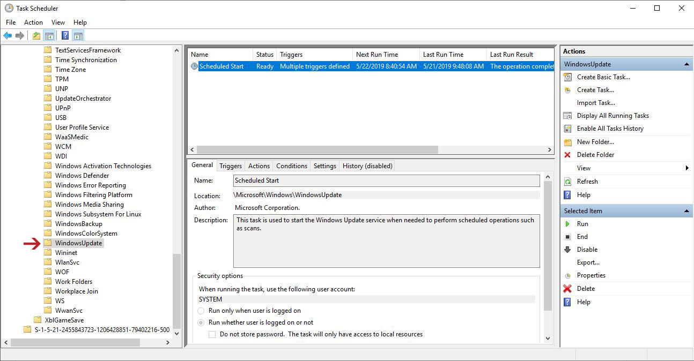Expand the View submenu arrow
The width and height of the screenshot is (694, 361).
(687, 168)
